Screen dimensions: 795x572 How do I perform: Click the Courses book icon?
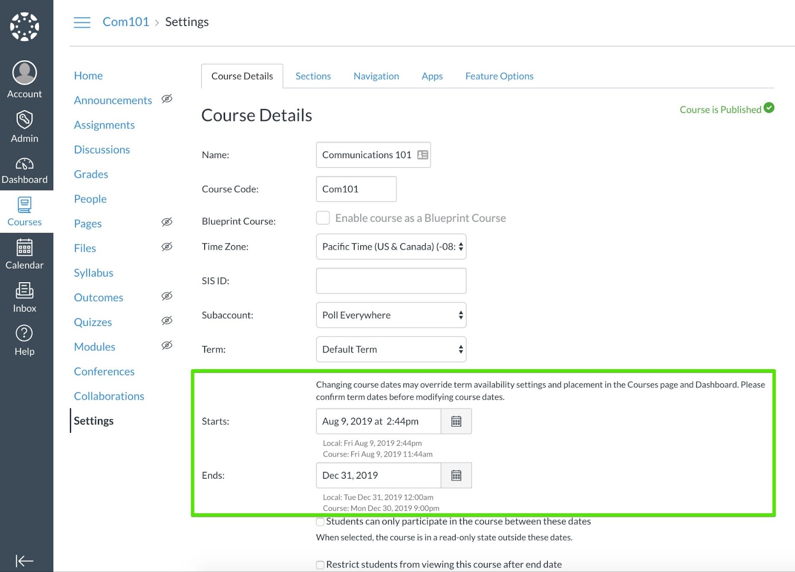24,205
